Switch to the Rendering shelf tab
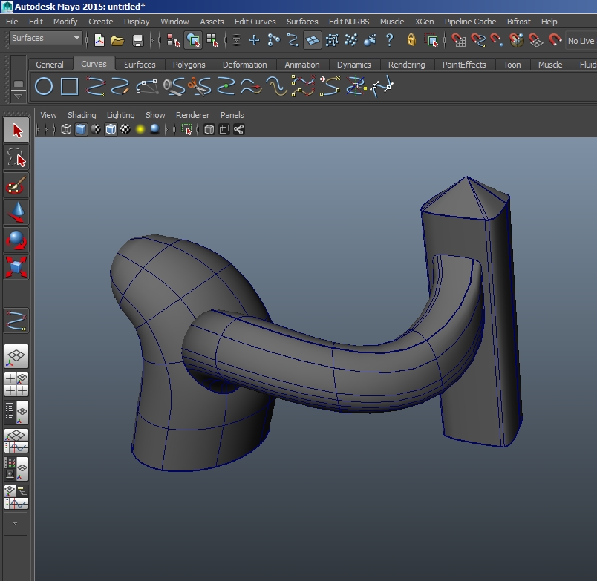The width and height of the screenshot is (597, 581). pyautogui.click(x=407, y=65)
